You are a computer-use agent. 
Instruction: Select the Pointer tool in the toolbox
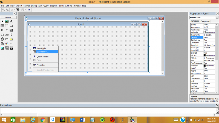pos(2,21)
